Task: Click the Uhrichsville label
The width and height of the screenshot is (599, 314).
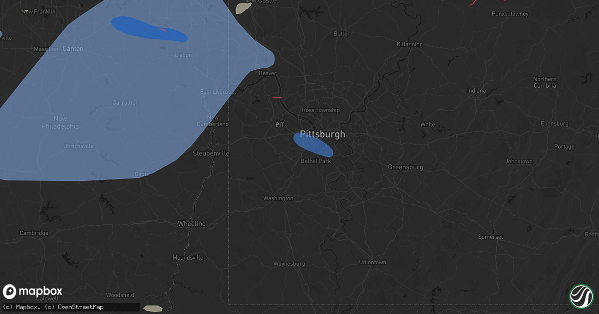Action: [x=78, y=146]
